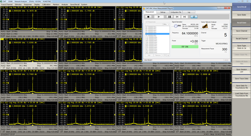
Task: Click the Save Channel softkey
Action: click(x=241, y=31)
